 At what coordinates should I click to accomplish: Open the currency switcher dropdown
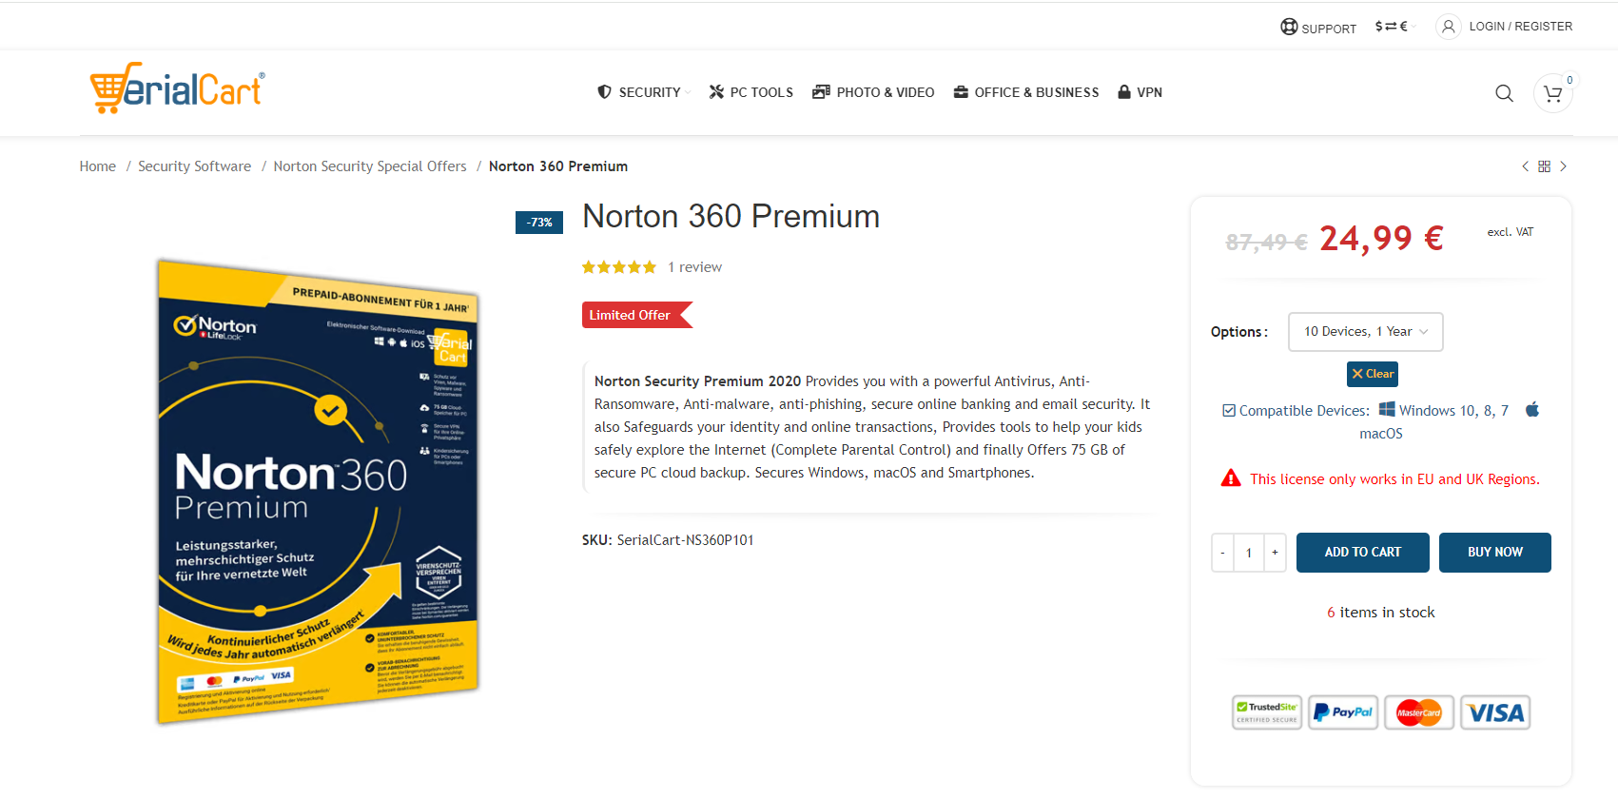pos(1394,27)
